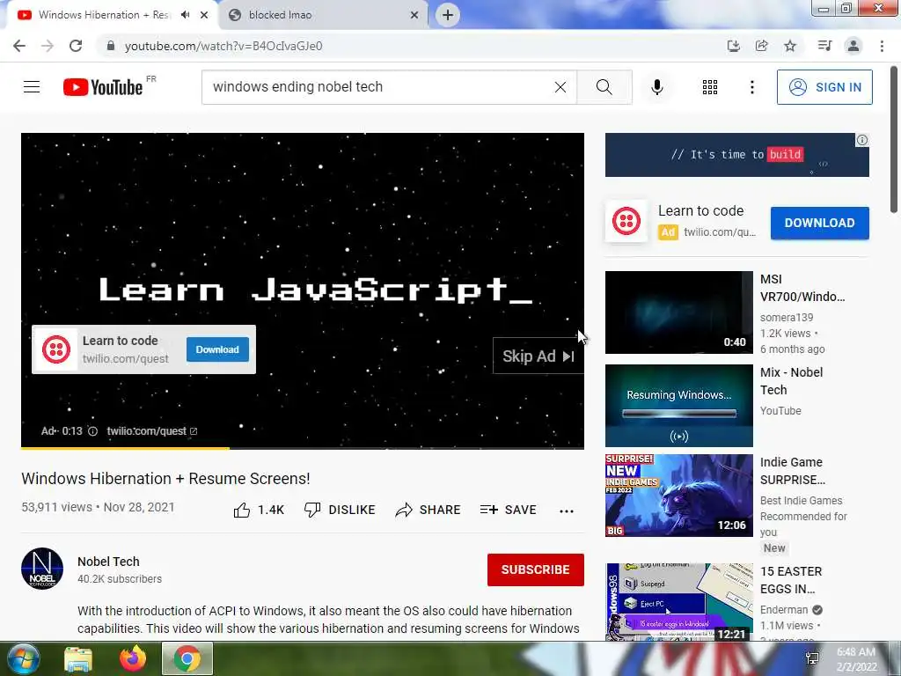
Task: Open the taskbar clock and date
Action: click(856, 659)
